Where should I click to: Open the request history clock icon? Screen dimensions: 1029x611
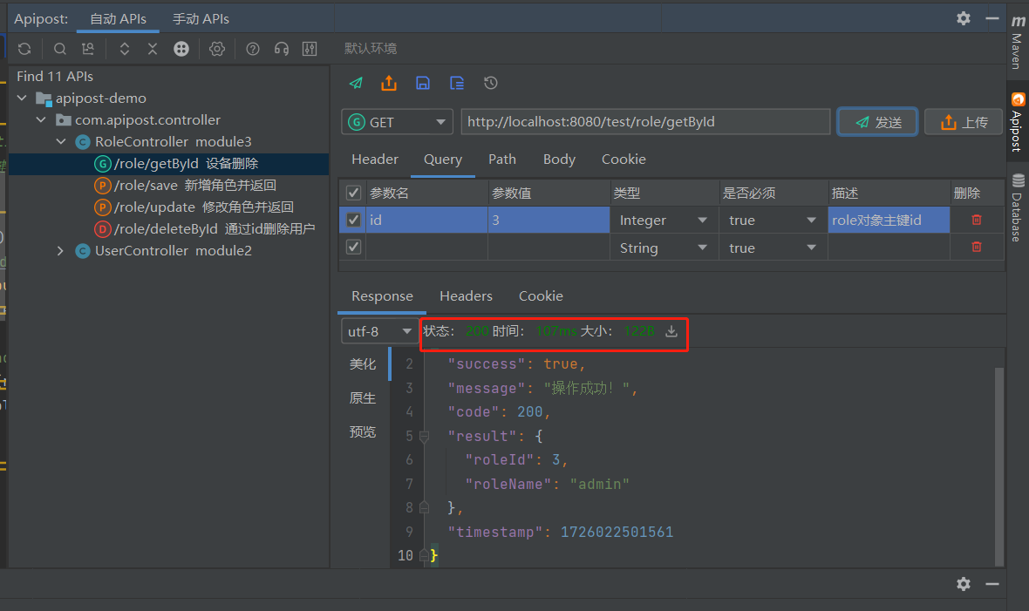pos(491,83)
